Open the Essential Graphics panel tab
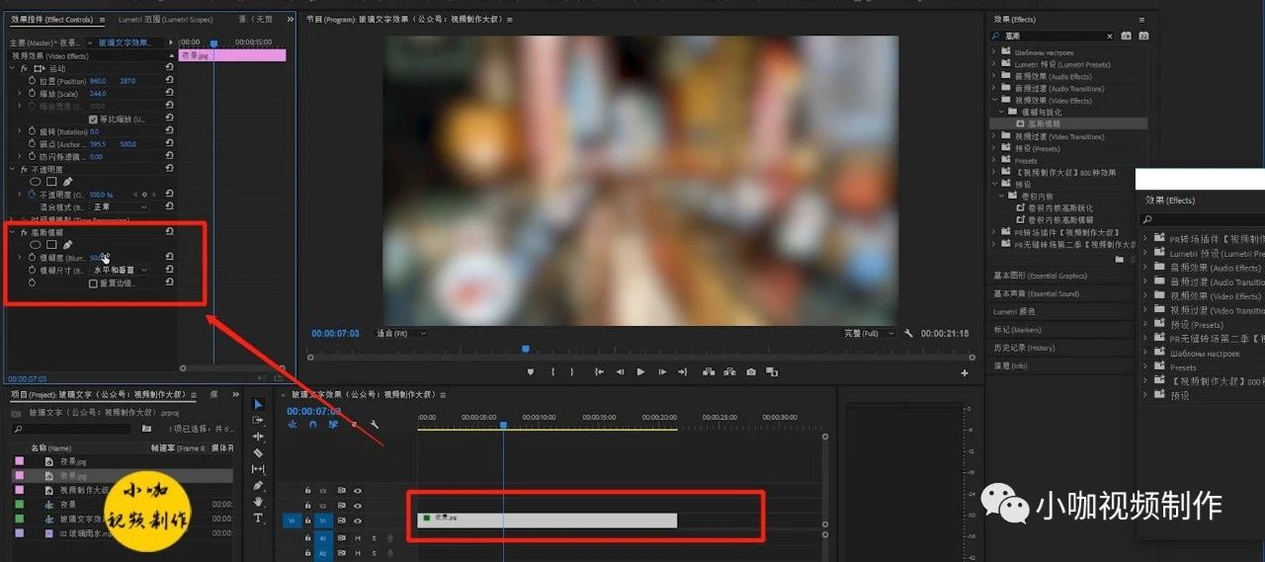Image resolution: width=1265 pixels, height=562 pixels. [x=1040, y=276]
